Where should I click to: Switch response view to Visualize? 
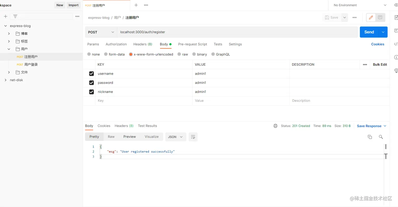coord(152,137)
